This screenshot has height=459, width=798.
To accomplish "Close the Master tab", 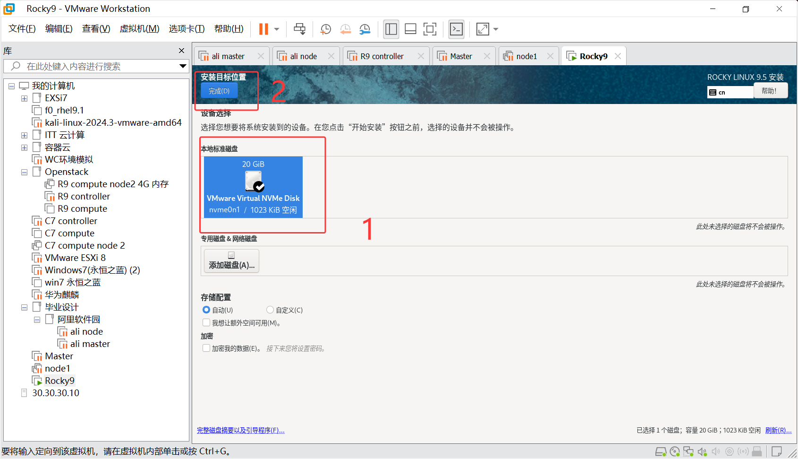I will coord(487,56).
